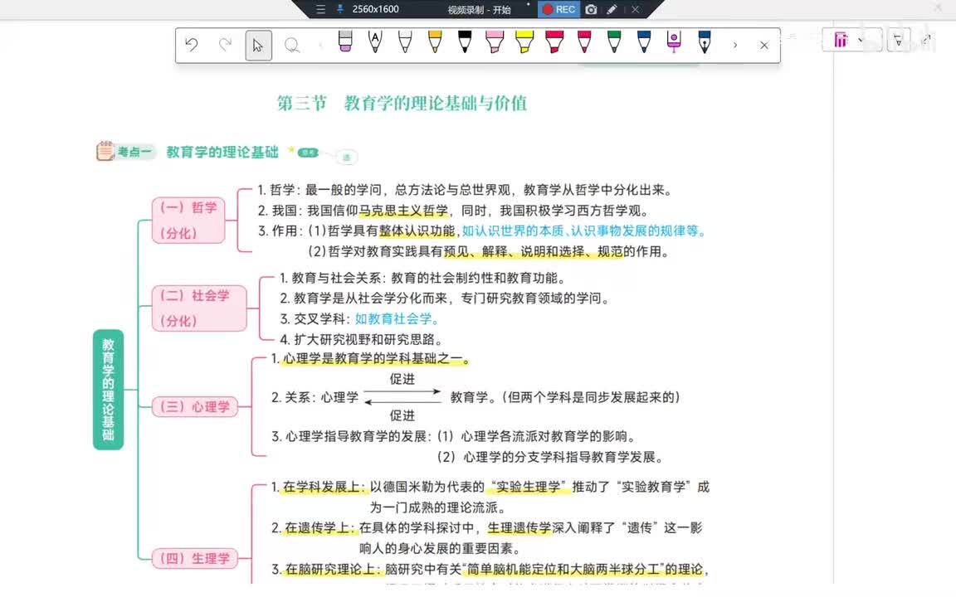Pick the green pen

tap(614, 41)
